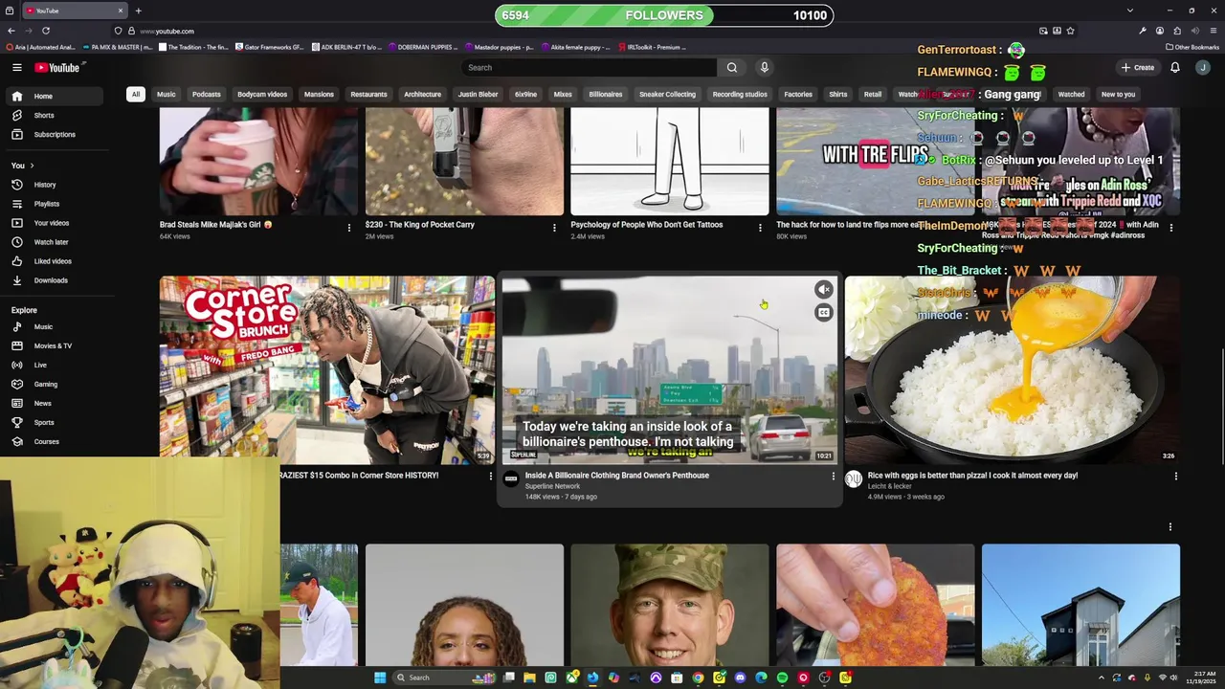
Task: Explore News in the sidebar
Action: tap(53, 404)
